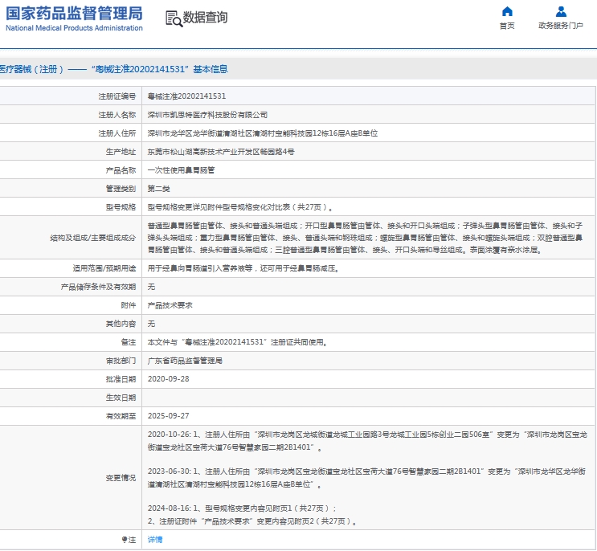
Task: Click the 批准日期 label
Action: click(121, 379)
